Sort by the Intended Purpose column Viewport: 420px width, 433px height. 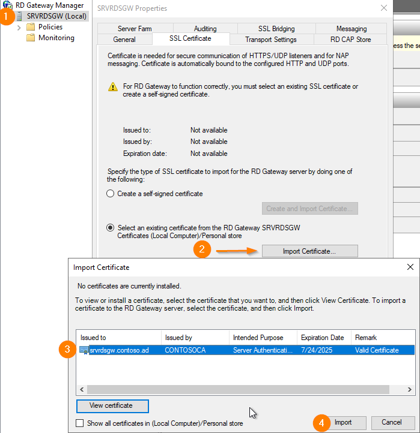point(263,338)
